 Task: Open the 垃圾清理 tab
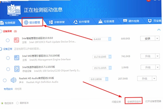pos(106,22)
